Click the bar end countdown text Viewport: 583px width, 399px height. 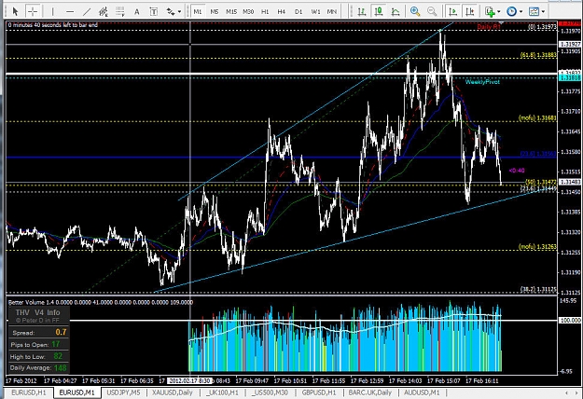point(53,25)
